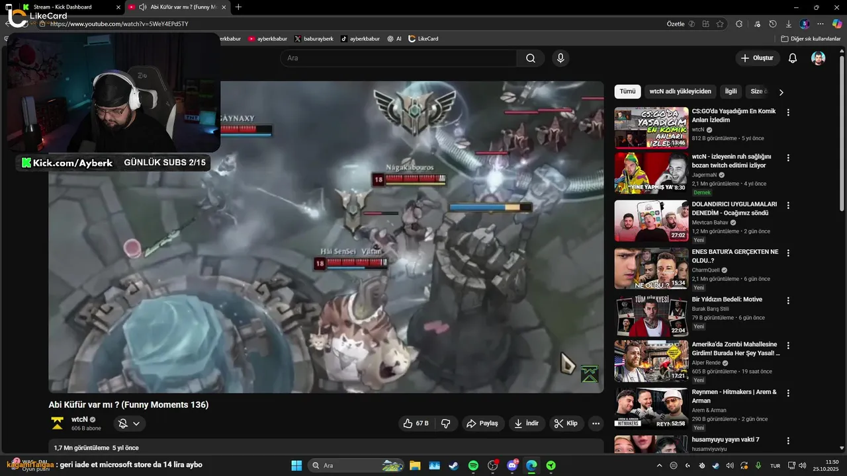Open the Windows Start menu

tap(296, 465)
